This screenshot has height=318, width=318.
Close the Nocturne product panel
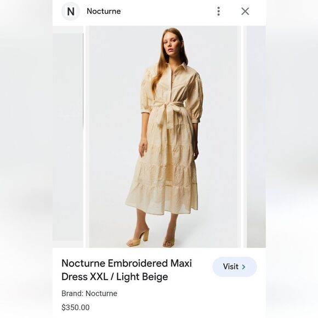point(245,11)
